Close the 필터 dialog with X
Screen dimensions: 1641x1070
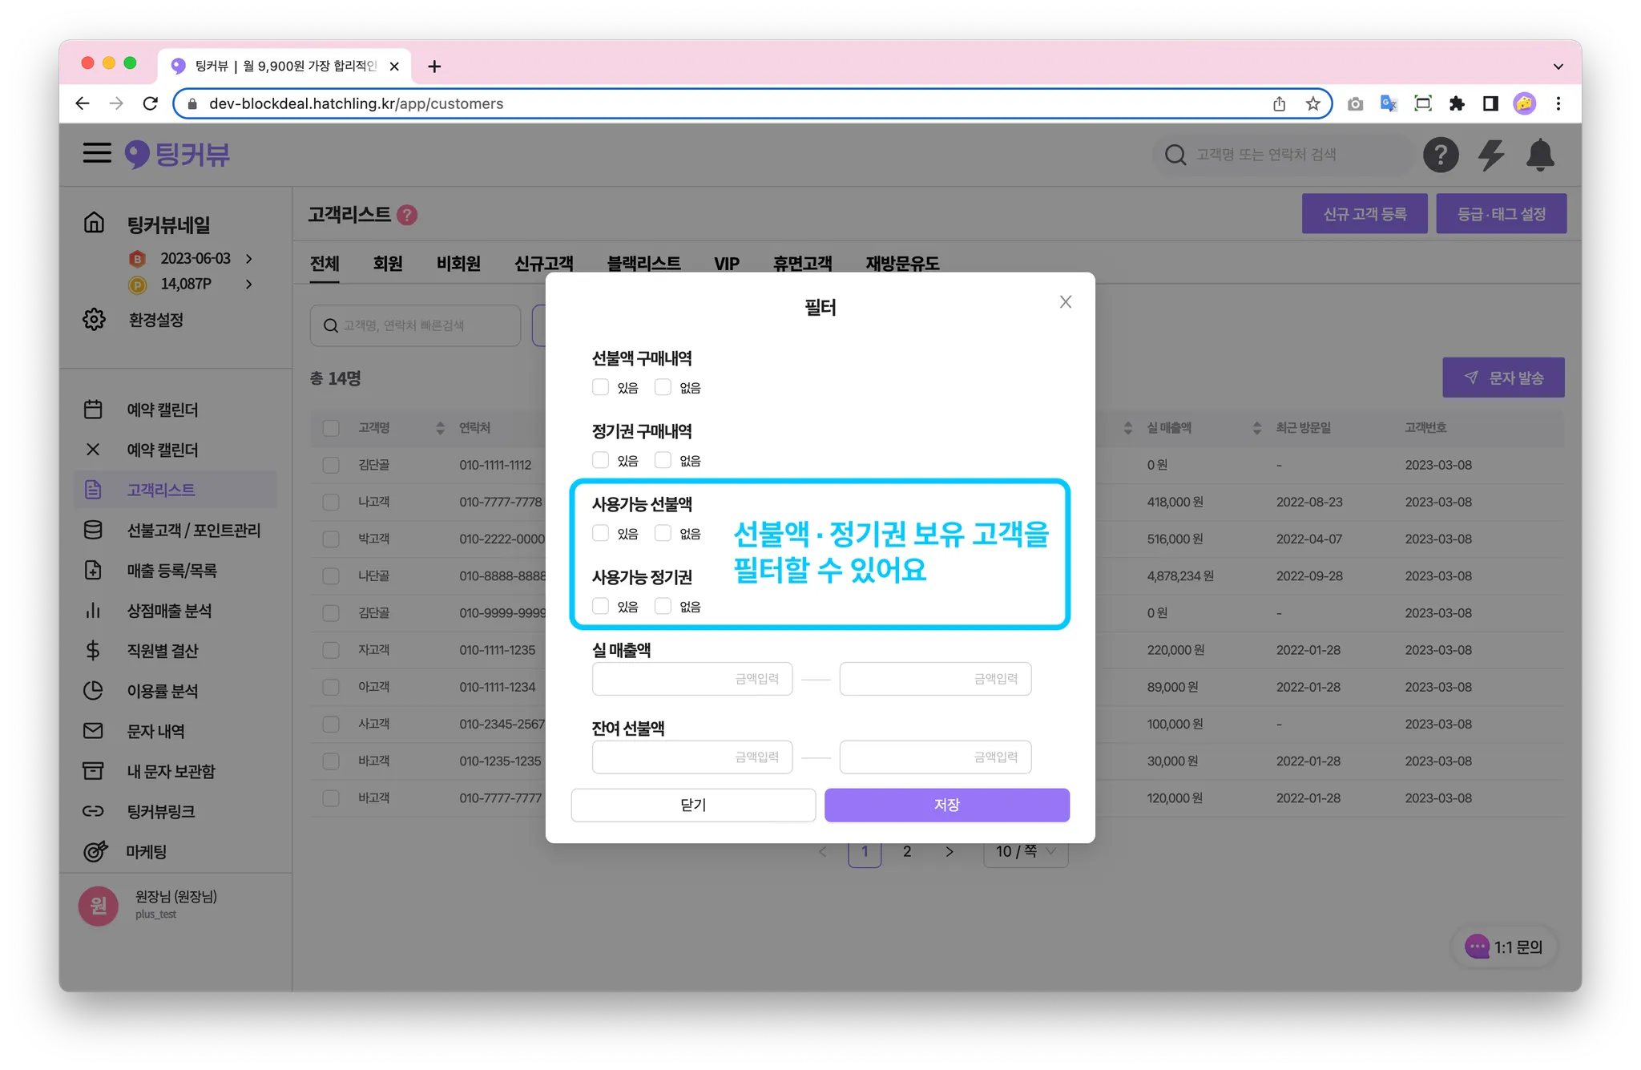(1065, 302)
